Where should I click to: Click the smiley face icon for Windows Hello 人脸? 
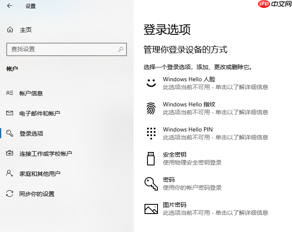[x=151, y=83]
